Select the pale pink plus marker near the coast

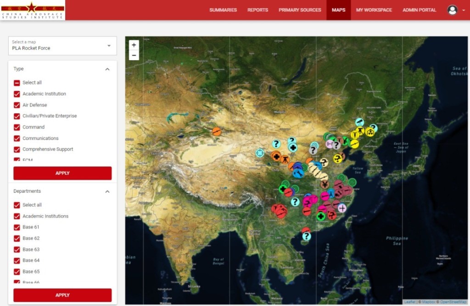342,208
